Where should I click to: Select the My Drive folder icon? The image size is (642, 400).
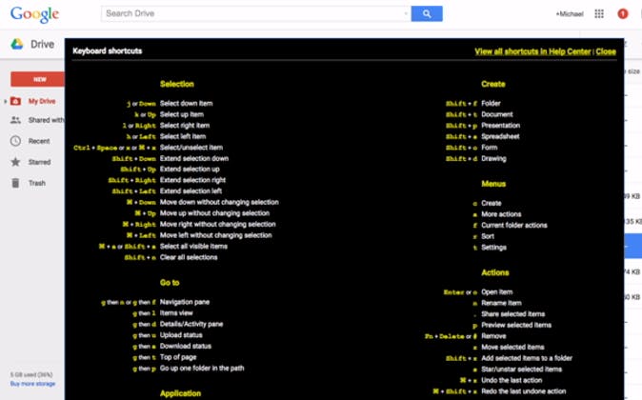coord(15,101)
